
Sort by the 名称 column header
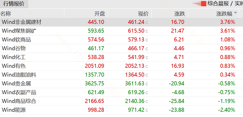(6, 13)
